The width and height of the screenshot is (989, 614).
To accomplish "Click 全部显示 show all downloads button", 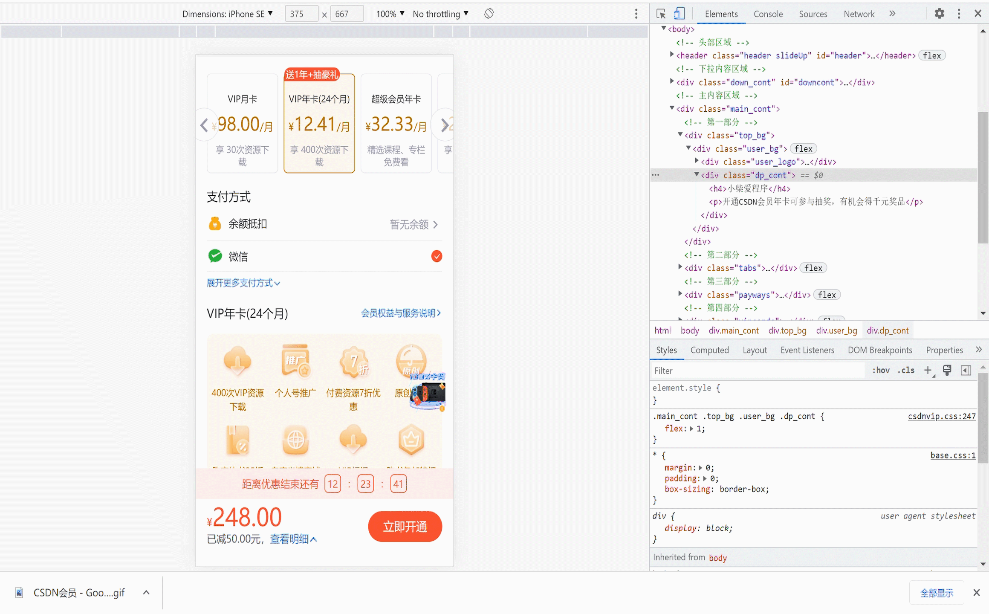I will click(x=937, y=593).
